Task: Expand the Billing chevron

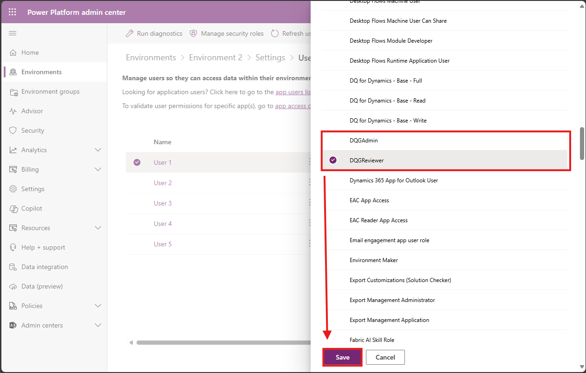Action: tap(98, 169)
